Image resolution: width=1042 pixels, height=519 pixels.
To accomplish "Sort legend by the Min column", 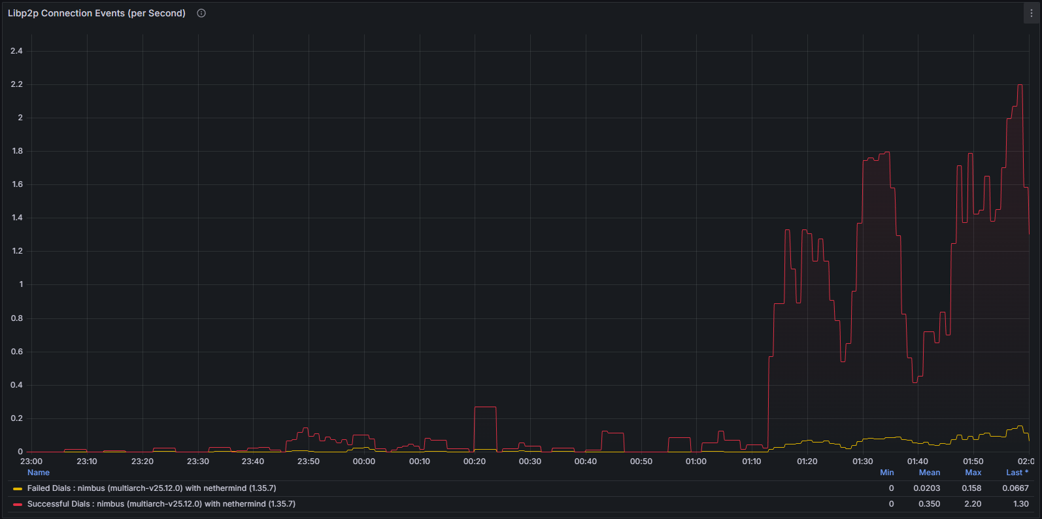I will (x=886, y=473).
